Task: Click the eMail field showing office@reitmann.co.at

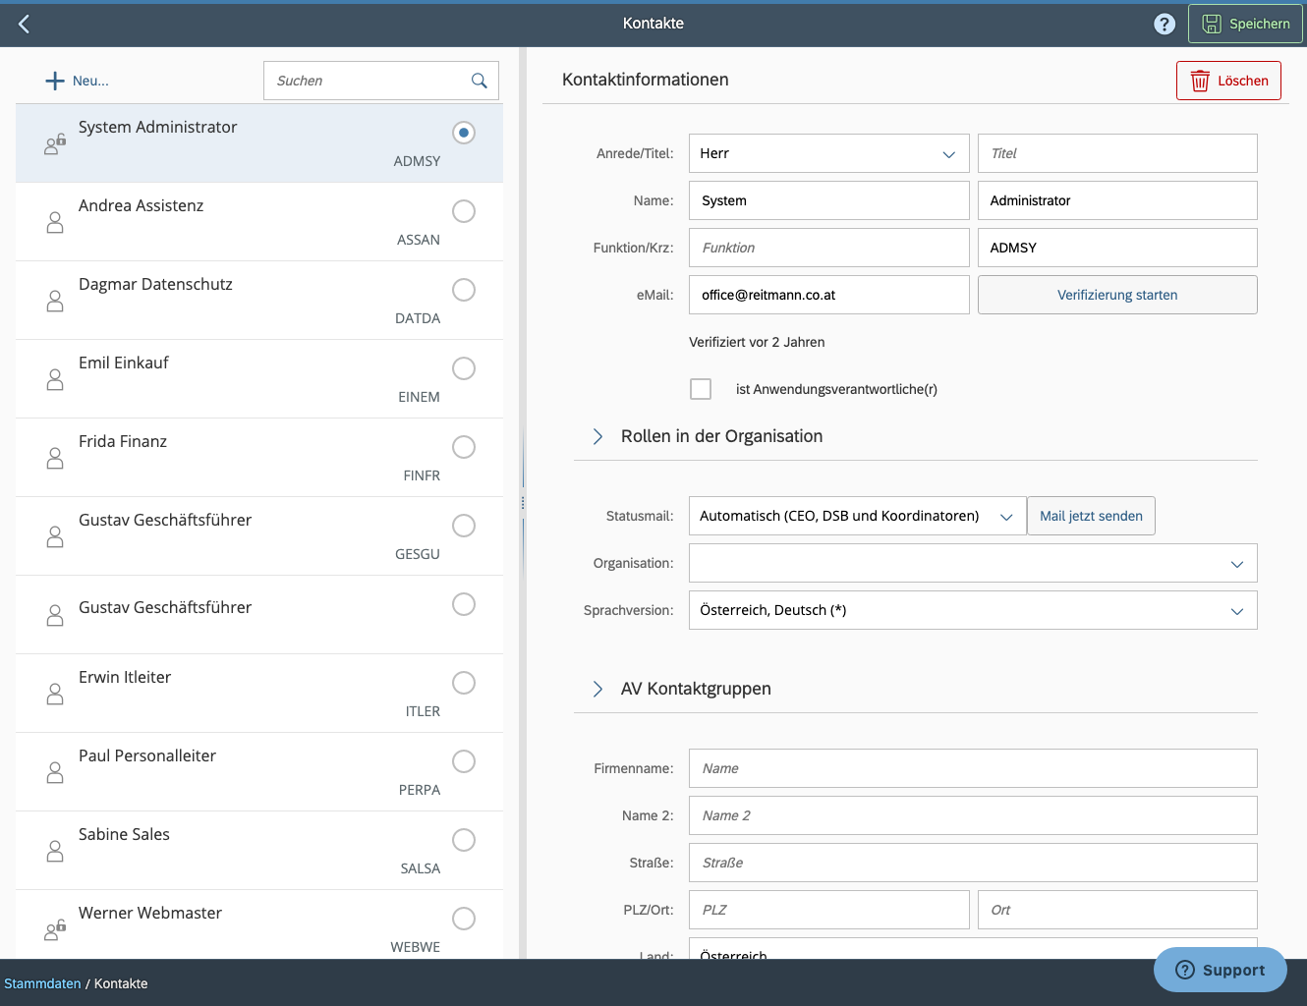Action: tap(828, 295)
